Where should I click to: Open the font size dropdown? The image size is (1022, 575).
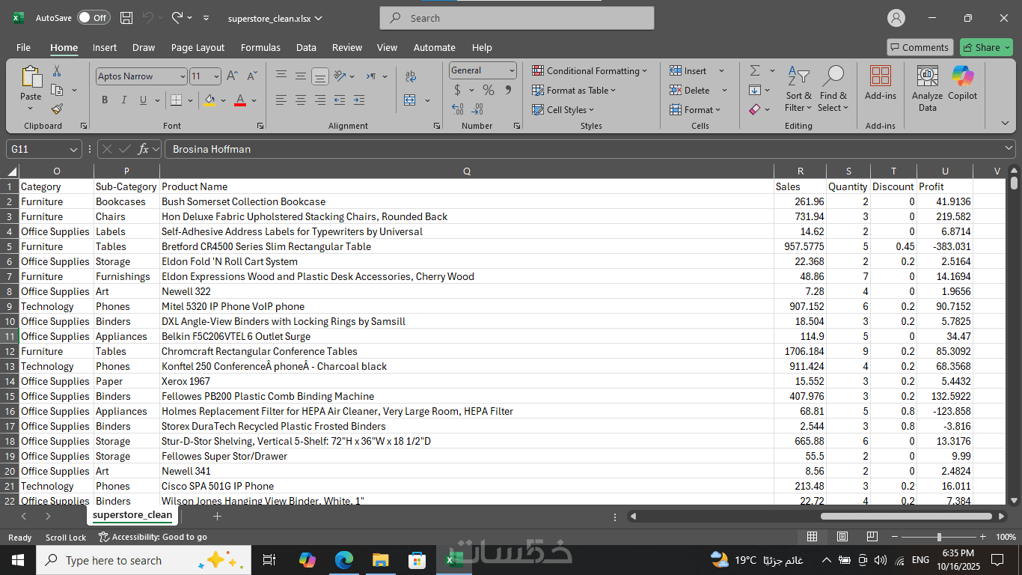[x=216, y=76]
